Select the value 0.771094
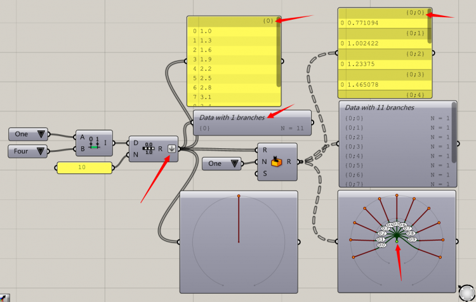Image resolution: width=476 pixels, height=302 pixels. tap(363, 23)
